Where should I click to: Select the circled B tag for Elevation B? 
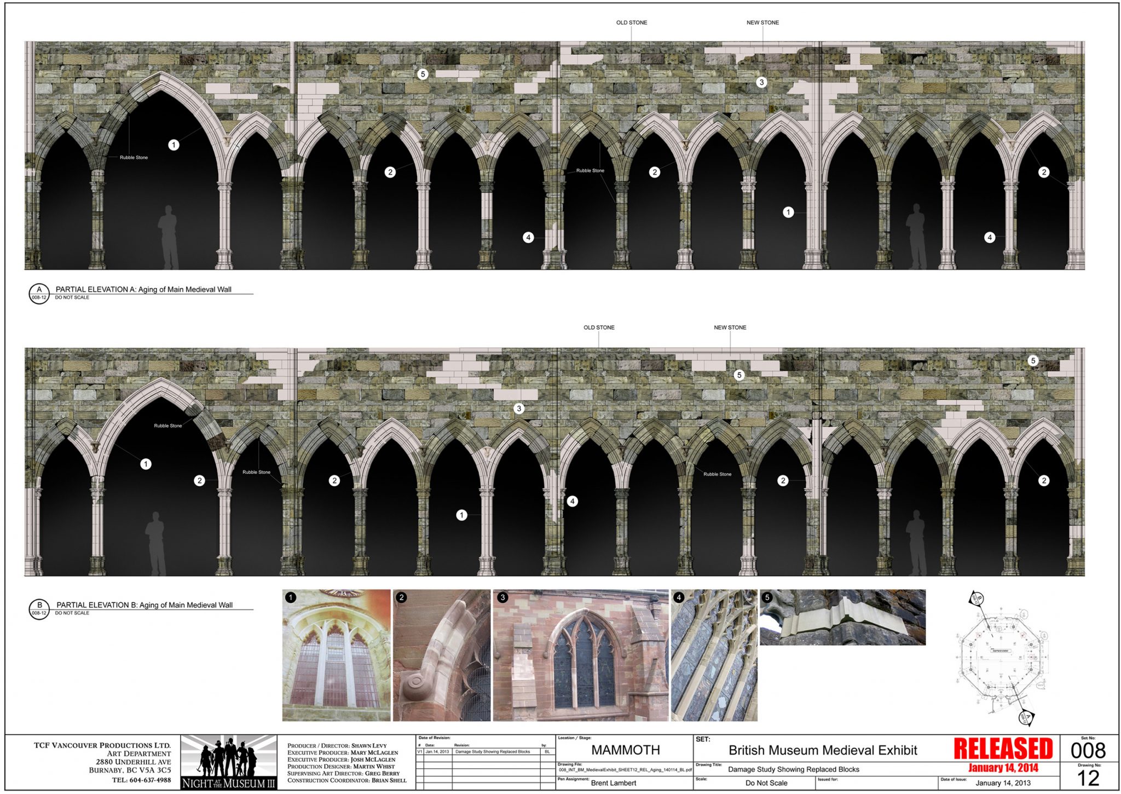(39, 609)
